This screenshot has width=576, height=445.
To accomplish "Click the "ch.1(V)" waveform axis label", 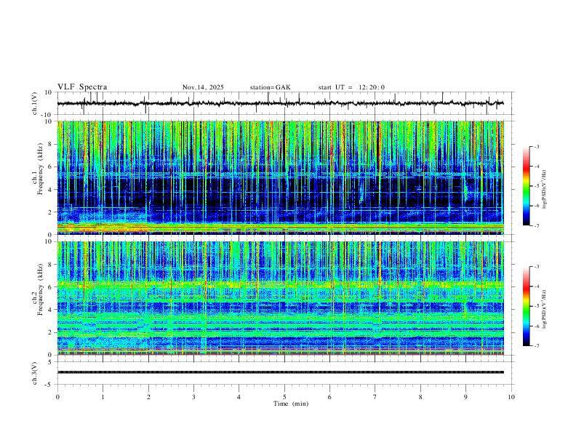I will click(35, 103).
